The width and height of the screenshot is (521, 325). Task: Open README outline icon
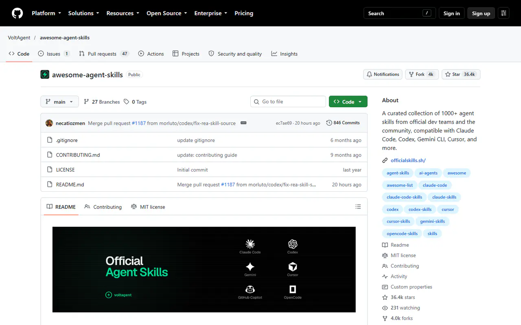click(x=358, y=207)
